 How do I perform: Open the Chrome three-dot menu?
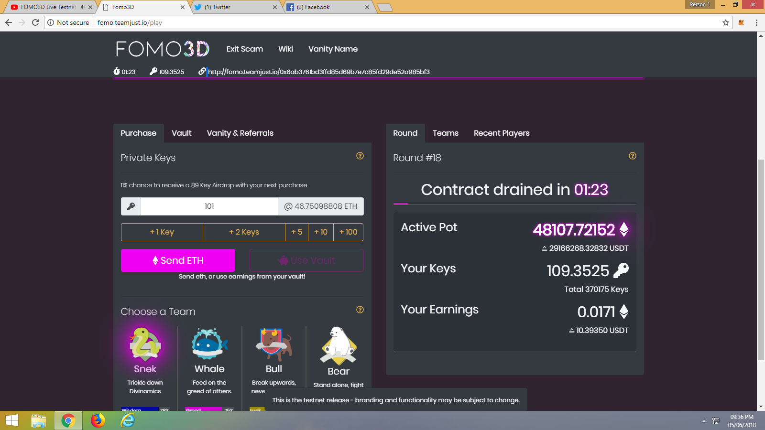756,22
